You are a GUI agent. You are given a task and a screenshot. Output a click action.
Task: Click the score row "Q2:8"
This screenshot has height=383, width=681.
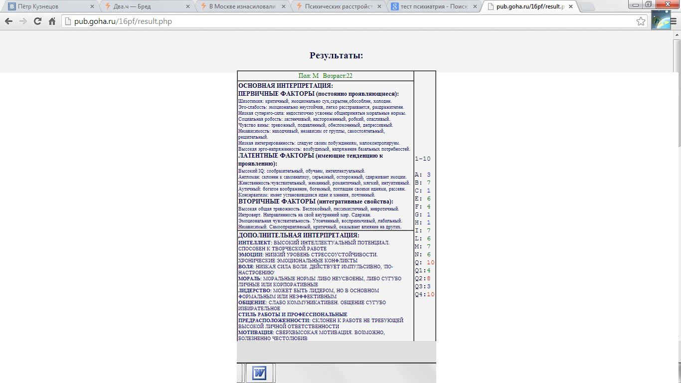pyautogui.click(x=423, y=279)
